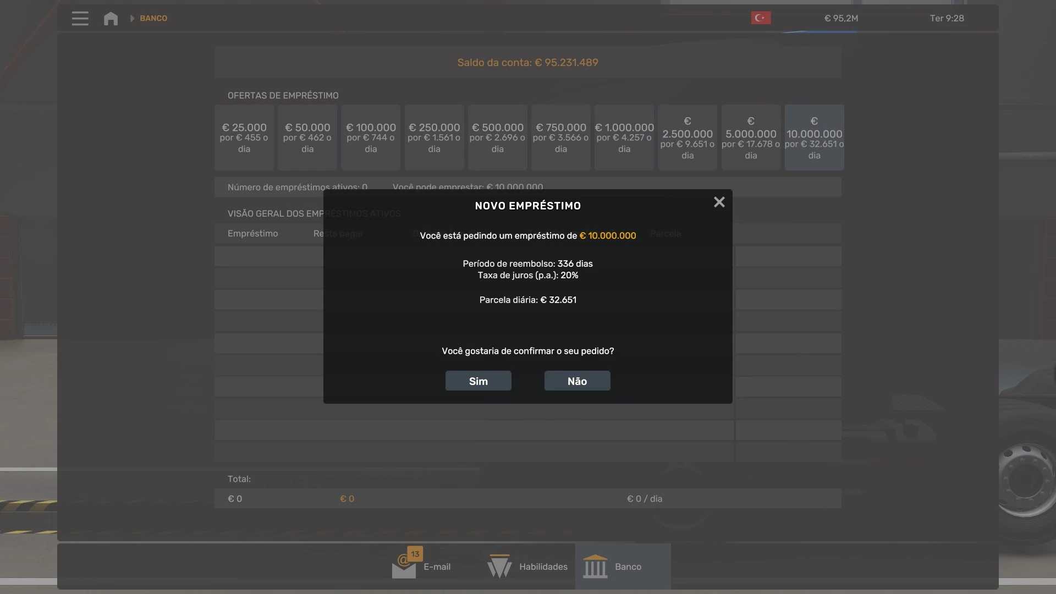Image resolution: width=1056 pixels, height=594 pixels.
Task: Select the € 25.000 loan offer
Action: (x=244, y=137)
